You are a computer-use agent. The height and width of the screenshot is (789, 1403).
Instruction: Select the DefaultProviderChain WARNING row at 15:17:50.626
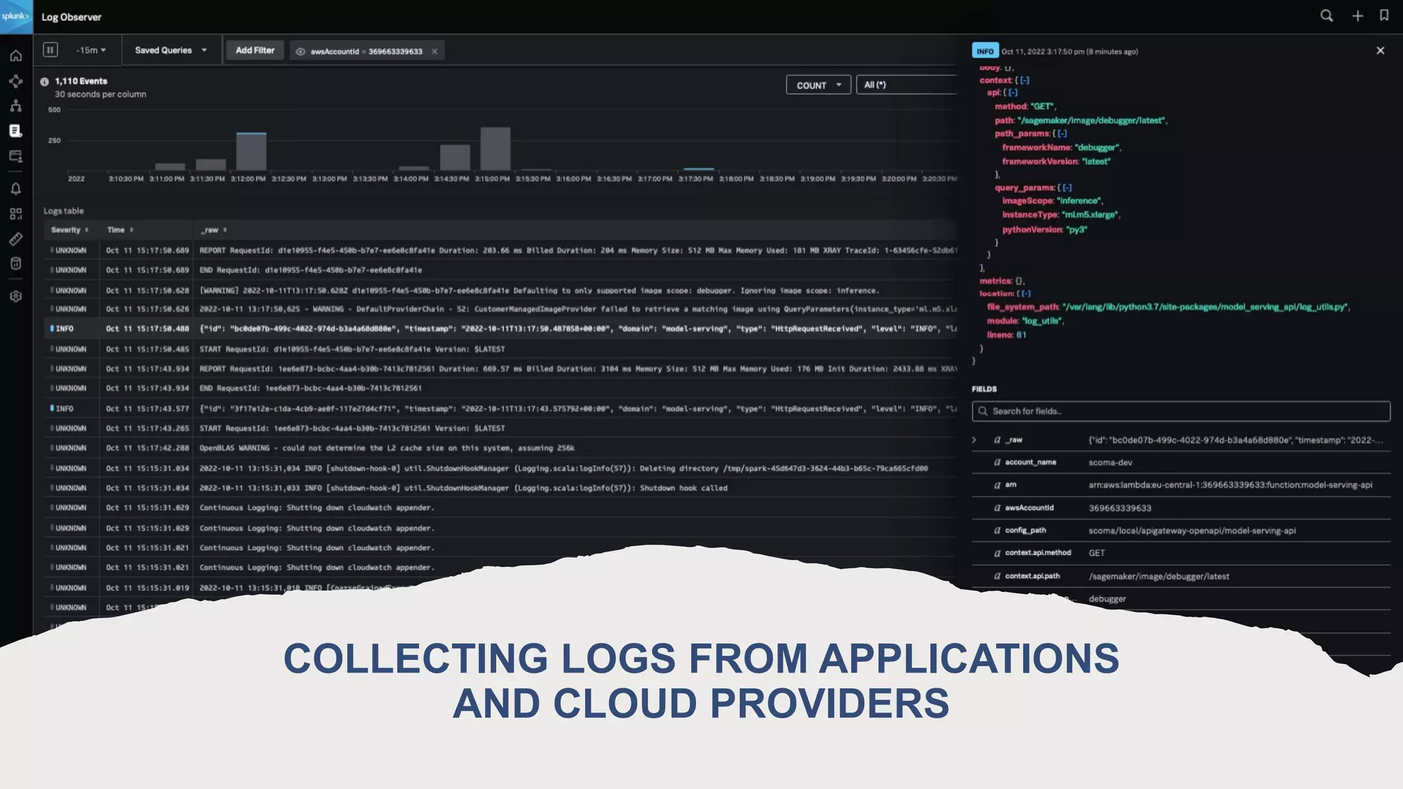point(500,309)
